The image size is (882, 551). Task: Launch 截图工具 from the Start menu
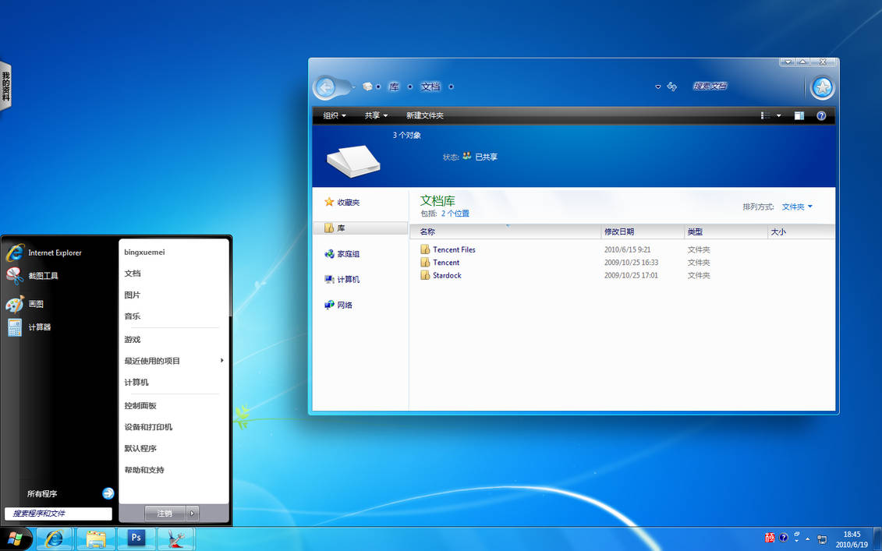tap(34, 276)
